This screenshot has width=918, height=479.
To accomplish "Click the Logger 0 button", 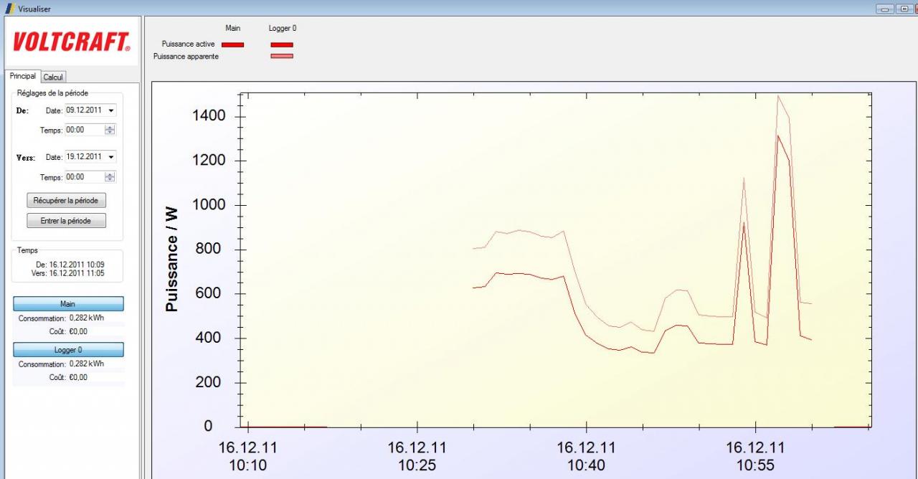I will click(68, 350).
